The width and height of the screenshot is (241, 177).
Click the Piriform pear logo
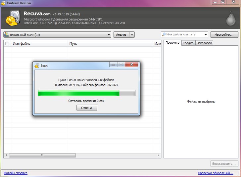click(x=231, y=19)
